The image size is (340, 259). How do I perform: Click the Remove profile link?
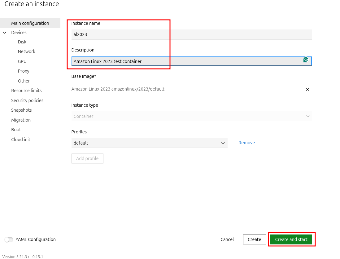pyautogui.click(x=246, y=143)
